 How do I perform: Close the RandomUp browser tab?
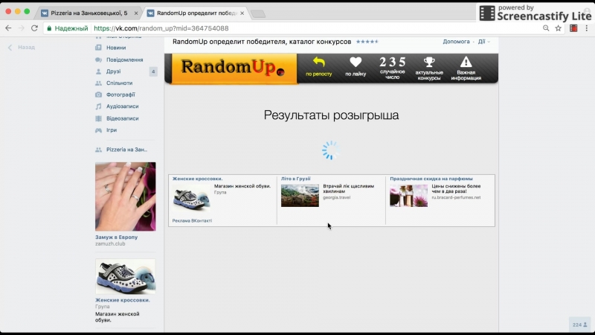[242, 13]
